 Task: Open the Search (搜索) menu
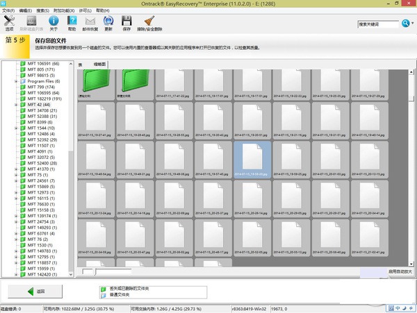point(43,10)
